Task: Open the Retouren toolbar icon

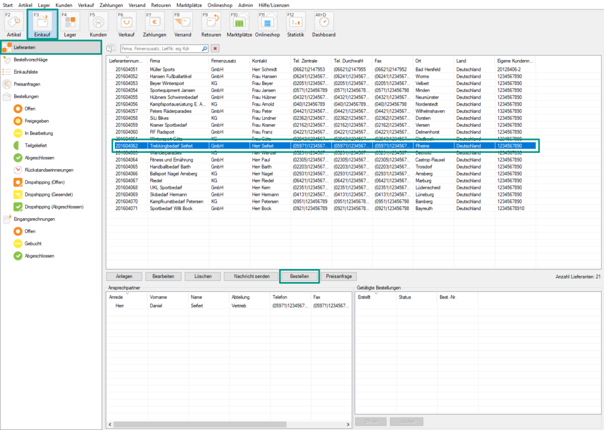Action: [x=211, y=24]
